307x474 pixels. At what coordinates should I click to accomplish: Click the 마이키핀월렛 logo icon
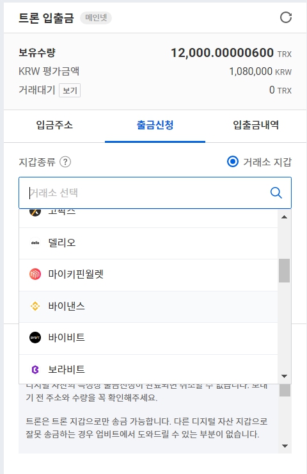(35, 275)
